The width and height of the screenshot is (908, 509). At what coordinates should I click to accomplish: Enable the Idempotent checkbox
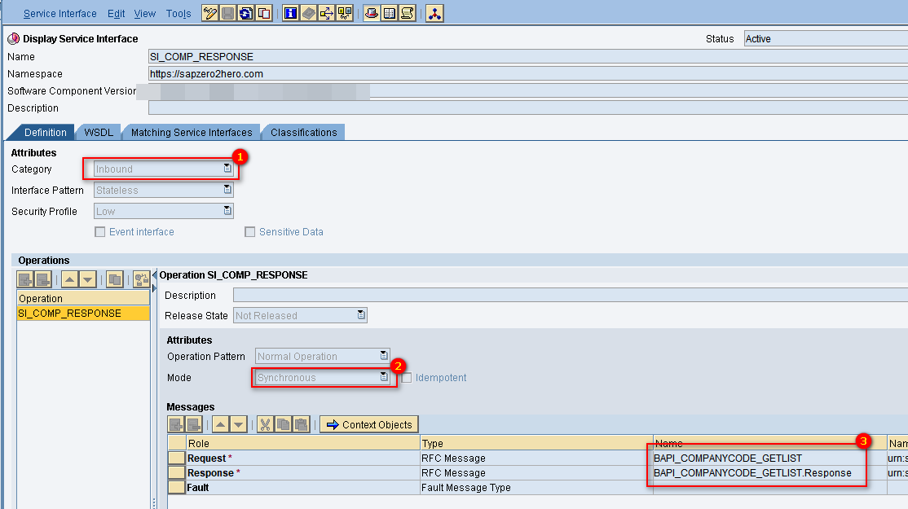click(x=407, y=378)
